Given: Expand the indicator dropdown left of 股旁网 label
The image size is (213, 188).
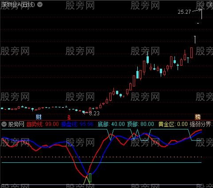Looking at the screenshot, I should coord(4,124).
